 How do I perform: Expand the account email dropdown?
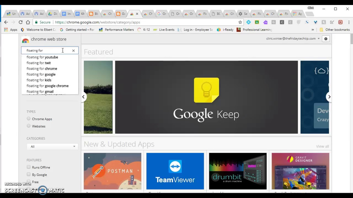tap(319, 39)
